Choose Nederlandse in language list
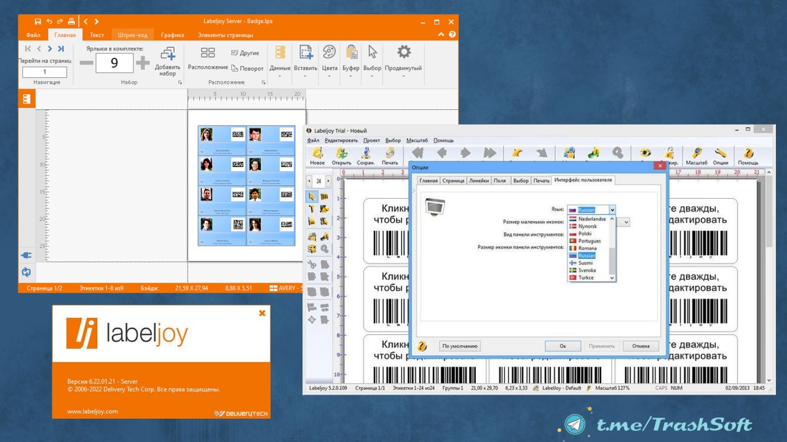 coord(588,219)
